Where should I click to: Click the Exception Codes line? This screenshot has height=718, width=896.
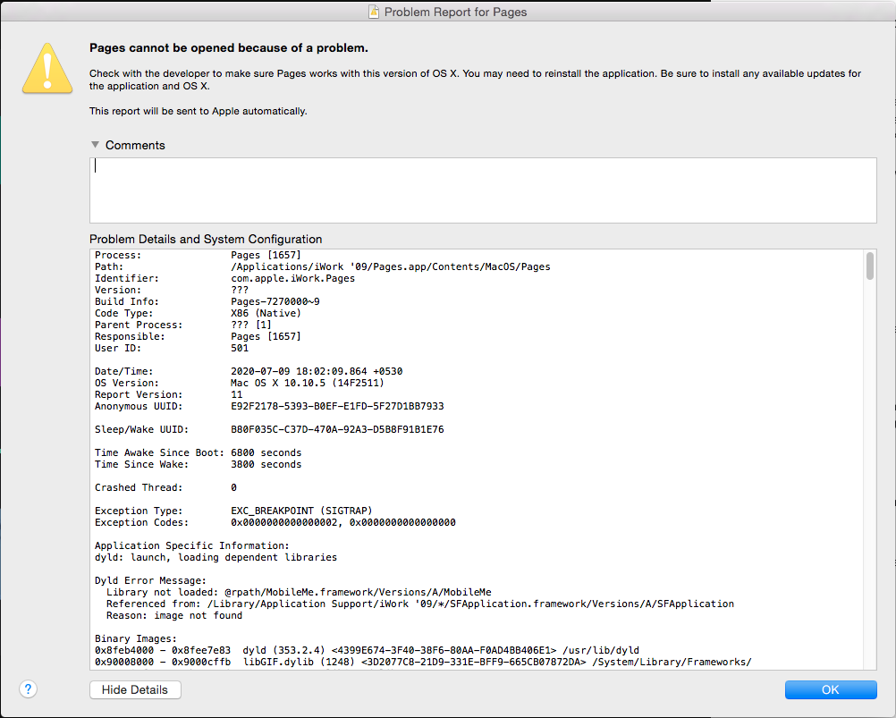pos(275,522)
